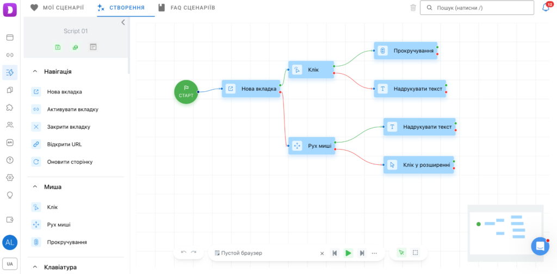Click the API icon in left sidebar
Image resolution: width=557 pixels, height=274 pixels.
(x=10, y=142)
